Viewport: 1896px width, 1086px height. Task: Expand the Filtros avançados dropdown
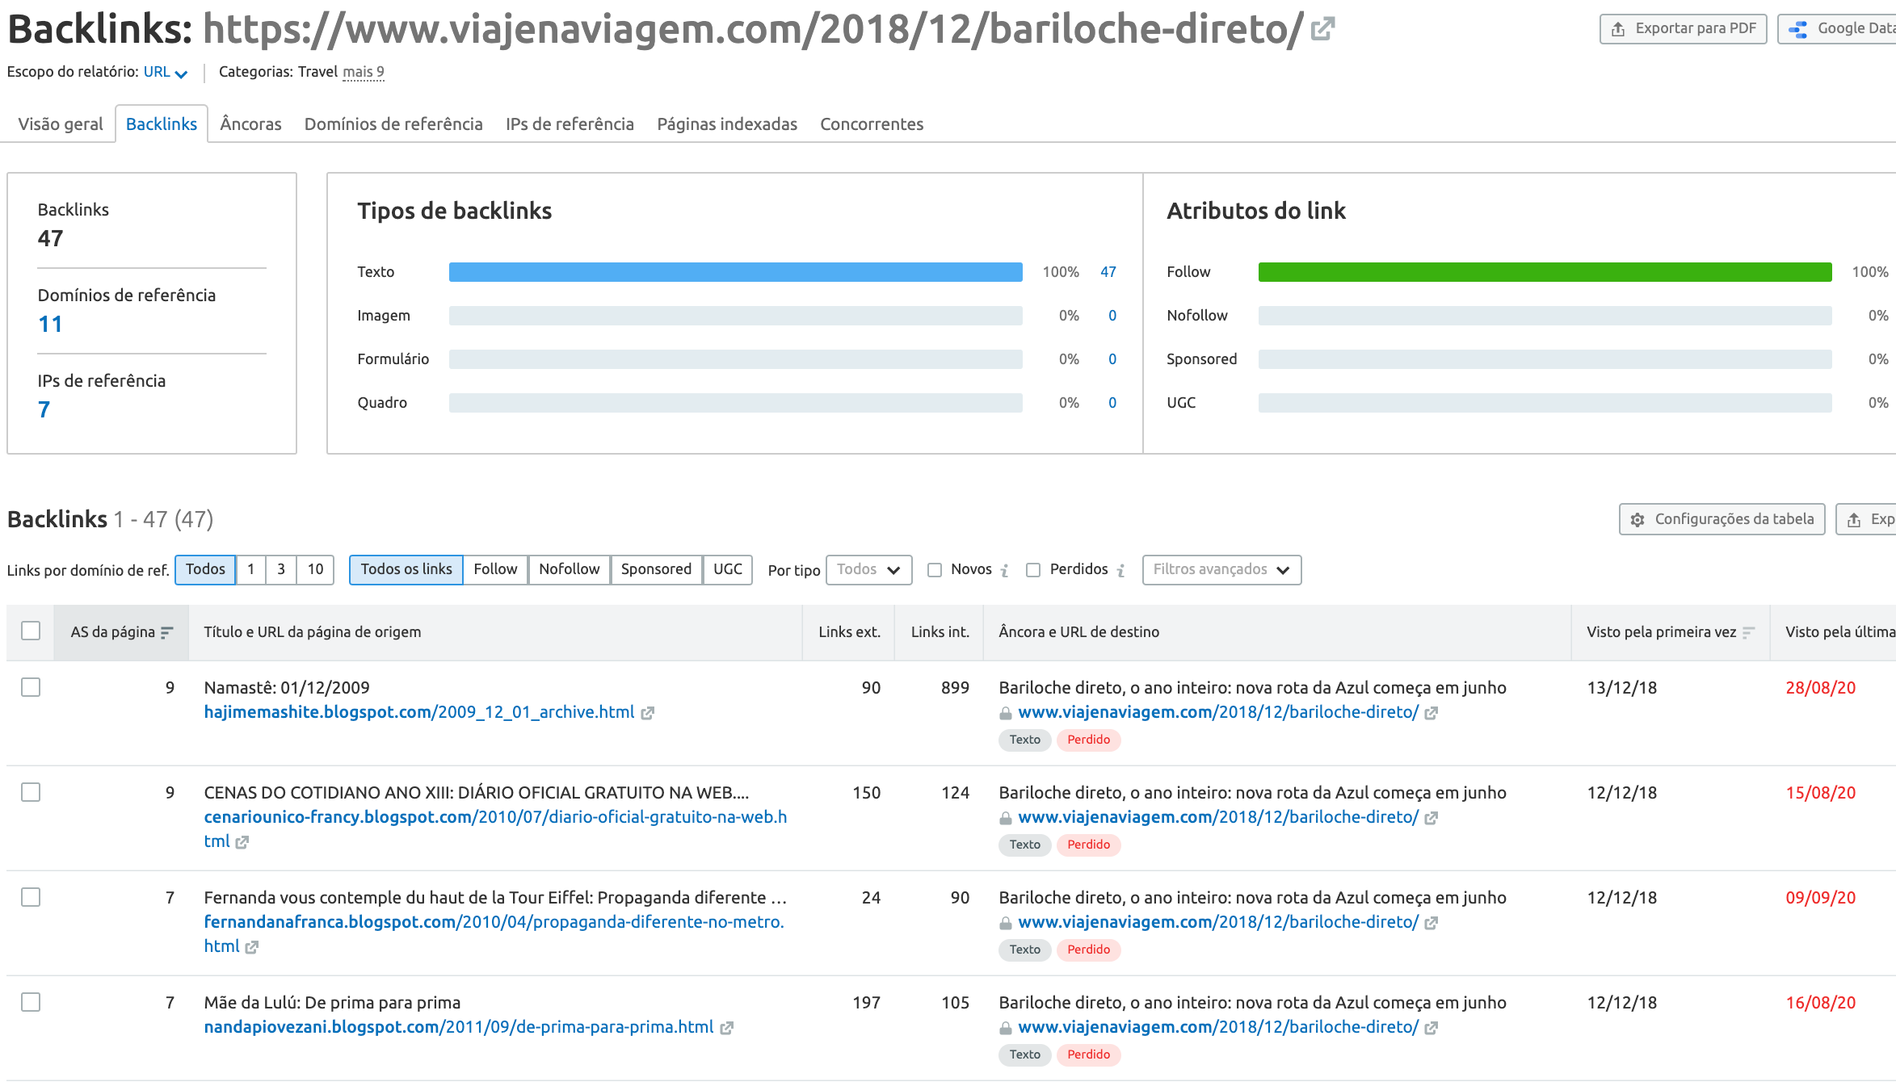1221,570
